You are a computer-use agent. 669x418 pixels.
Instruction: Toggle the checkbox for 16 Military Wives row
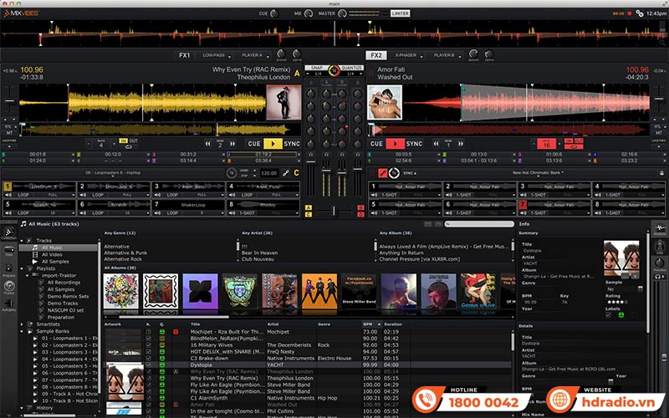click(149, 345)
